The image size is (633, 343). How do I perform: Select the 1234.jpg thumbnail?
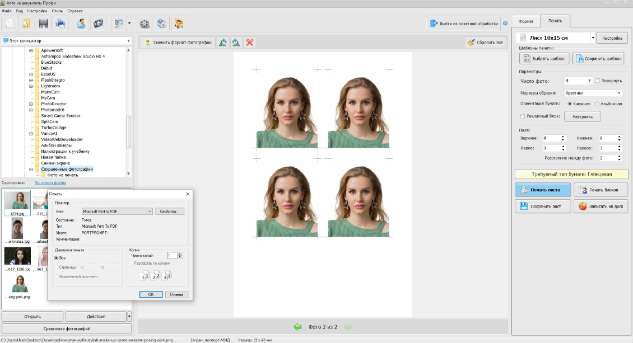coord(17,200)
